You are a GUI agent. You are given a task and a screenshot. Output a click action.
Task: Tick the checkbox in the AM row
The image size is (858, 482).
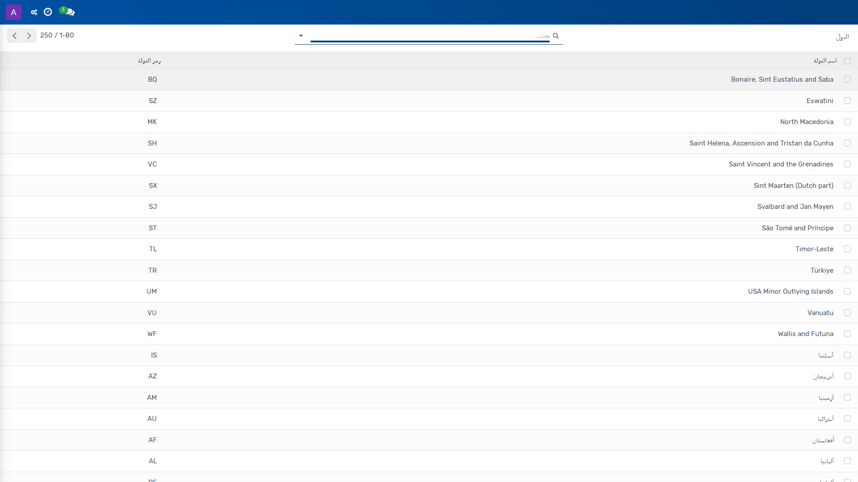point(847,398)
